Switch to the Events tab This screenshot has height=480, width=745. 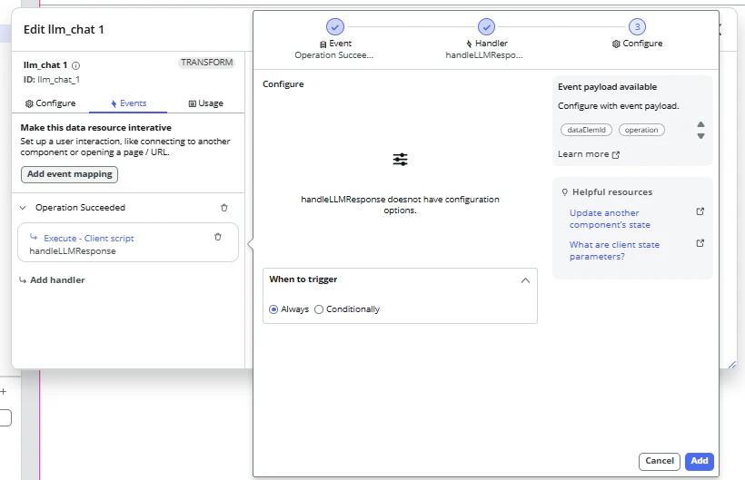point(128,103)
